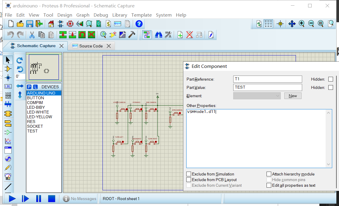Image resolution: width=339 pixels, height=206 pixels.
Task: Click the overview thumbnail preview
Action: click(44, 67)
